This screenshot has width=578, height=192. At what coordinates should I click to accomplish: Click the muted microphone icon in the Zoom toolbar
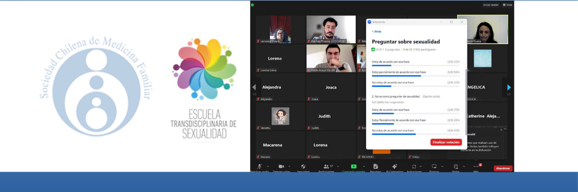pos(260,166)
